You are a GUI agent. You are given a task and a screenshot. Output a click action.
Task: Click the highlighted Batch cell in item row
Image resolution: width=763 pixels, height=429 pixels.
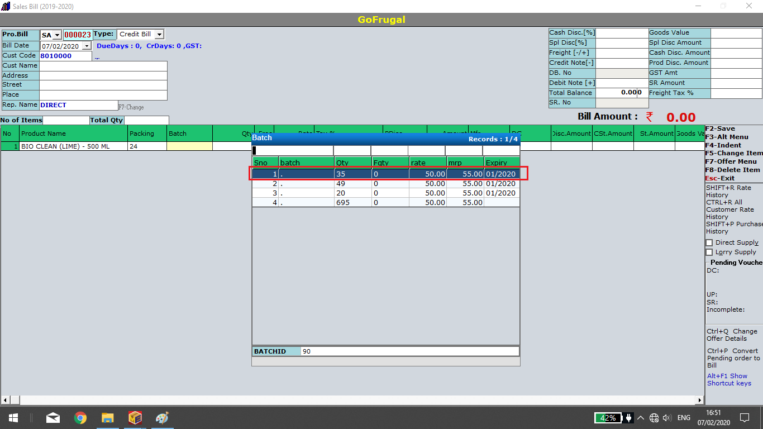(189, 146)
